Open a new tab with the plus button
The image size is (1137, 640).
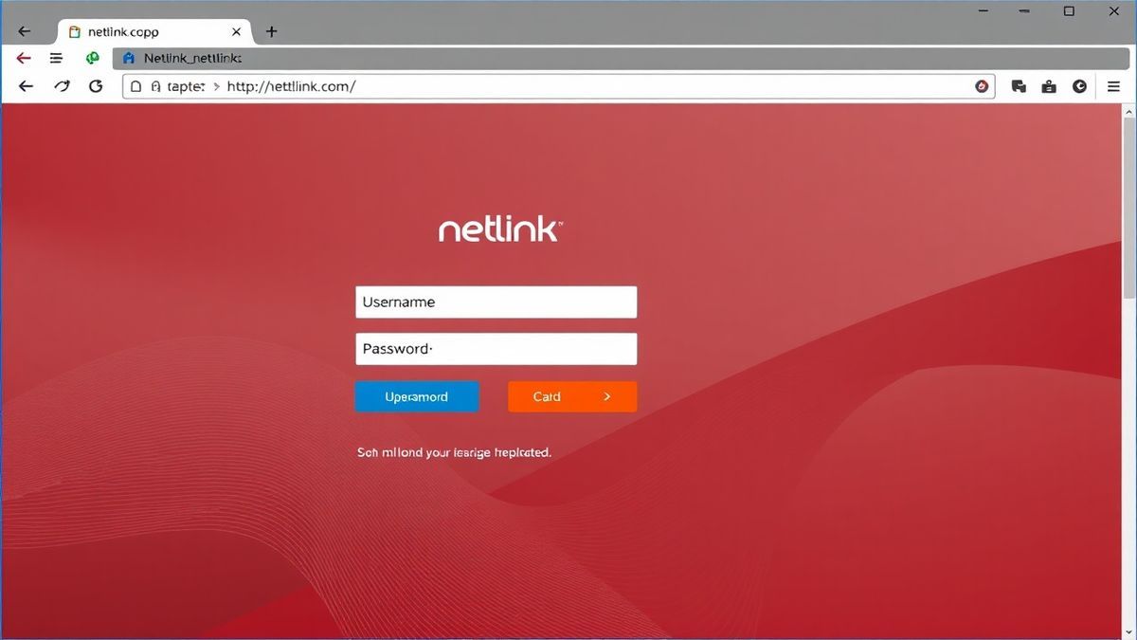coord(271,31)
